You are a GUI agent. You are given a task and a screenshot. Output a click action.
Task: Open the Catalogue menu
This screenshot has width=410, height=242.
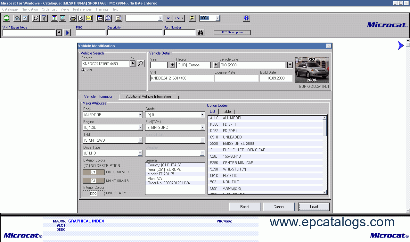10,9
